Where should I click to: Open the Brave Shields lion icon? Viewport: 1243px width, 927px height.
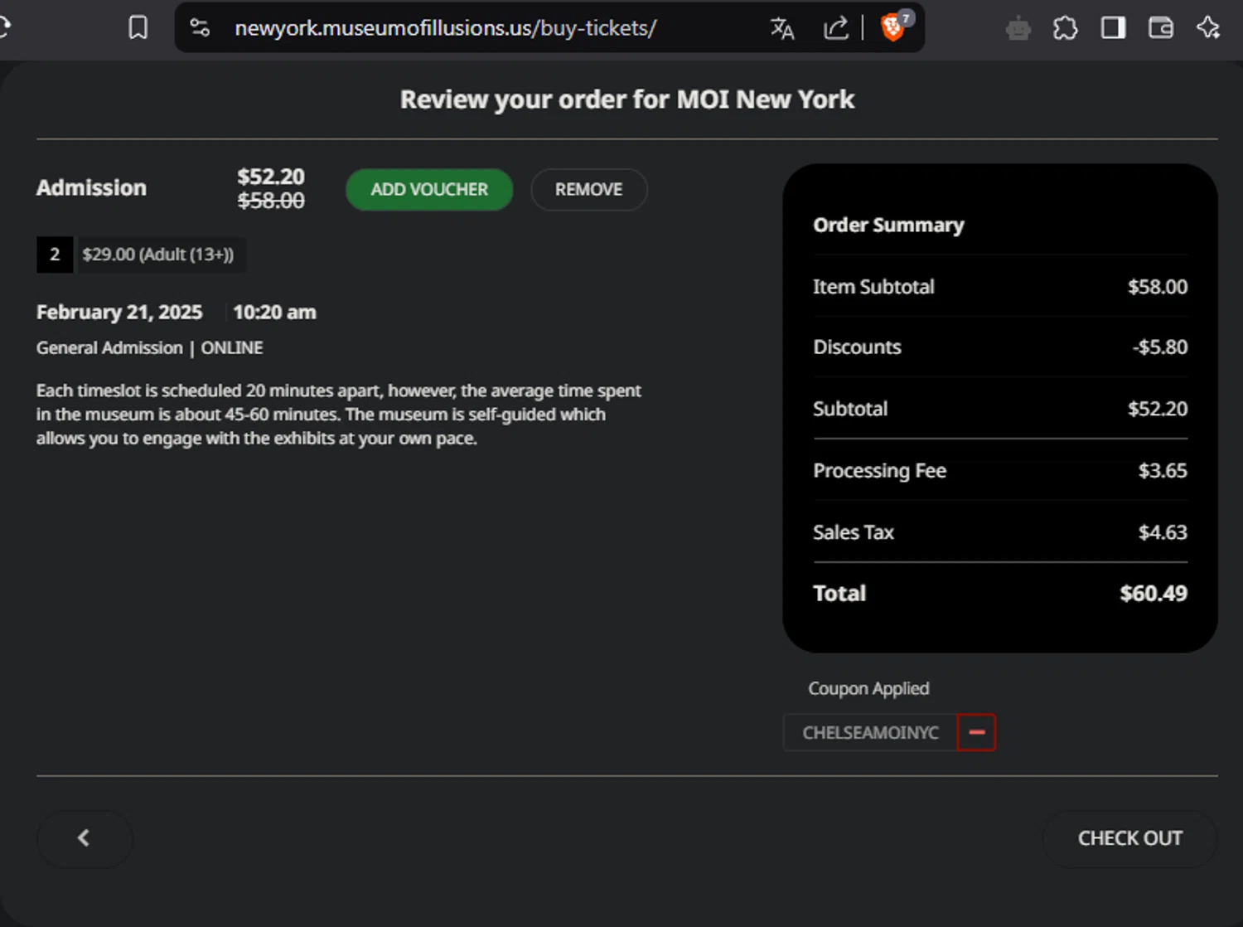click(892, 28)
